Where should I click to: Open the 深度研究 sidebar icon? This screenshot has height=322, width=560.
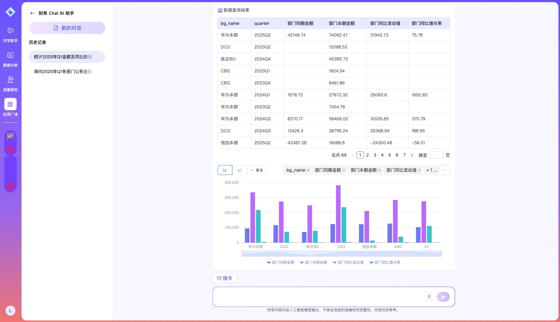(10, 80)
